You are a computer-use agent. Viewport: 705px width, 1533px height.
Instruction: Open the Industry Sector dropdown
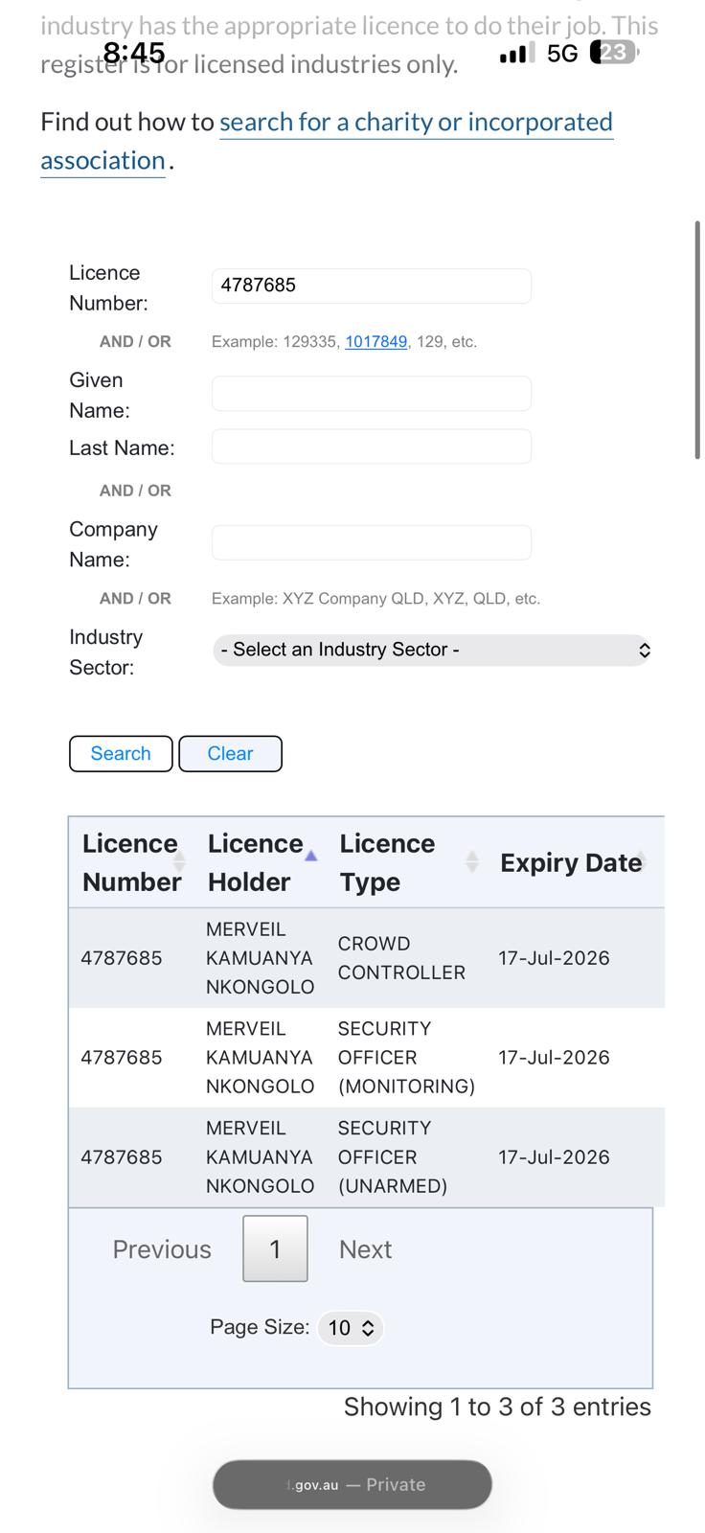tap(432, 650)
